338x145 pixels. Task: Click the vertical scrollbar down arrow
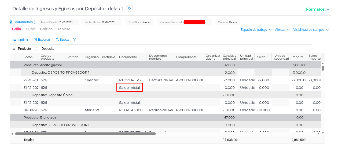[x=323, y=133]
